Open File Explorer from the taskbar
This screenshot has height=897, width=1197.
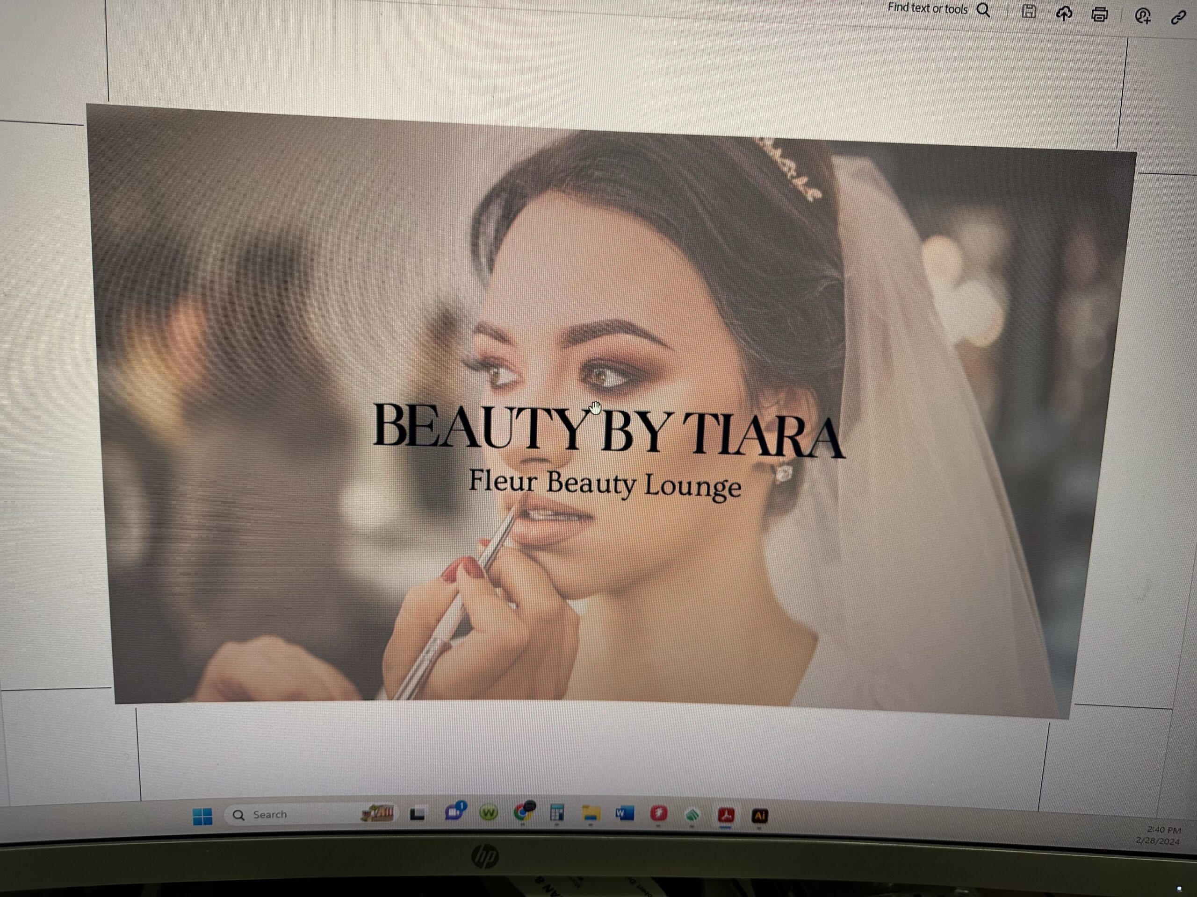591,812
